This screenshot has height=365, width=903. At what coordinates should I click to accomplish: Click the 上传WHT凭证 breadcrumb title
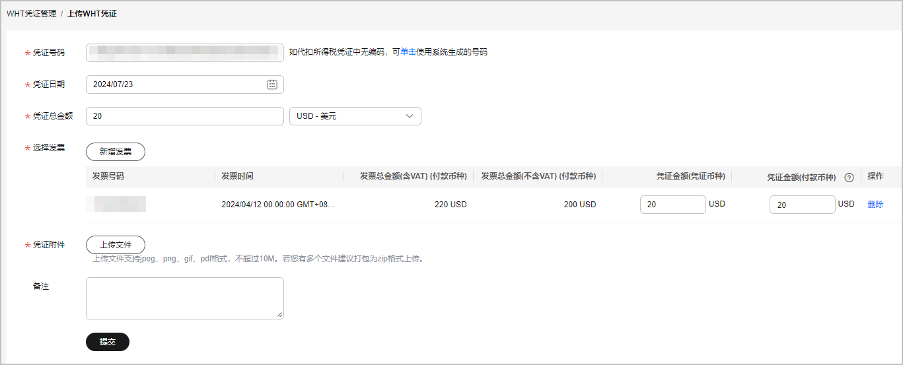coord(92,13)
